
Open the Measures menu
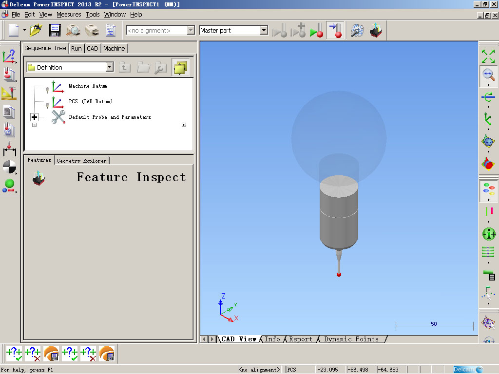point(69,15)
